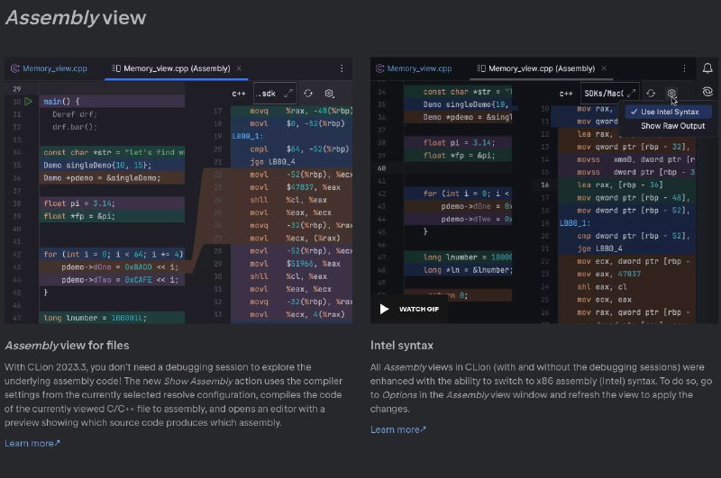Open Memory_view.cpp tab in left screenshot

click(x=50, y=68)
